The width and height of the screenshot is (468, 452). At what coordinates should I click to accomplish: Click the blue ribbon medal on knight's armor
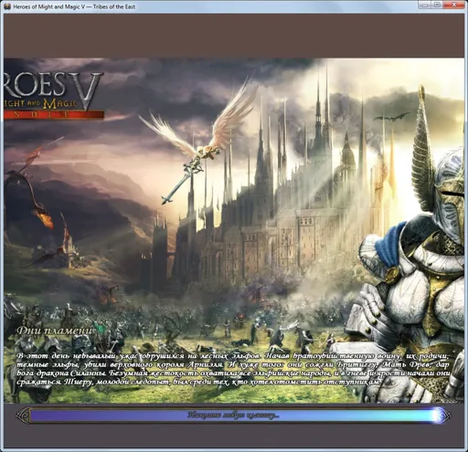point(391,253)
